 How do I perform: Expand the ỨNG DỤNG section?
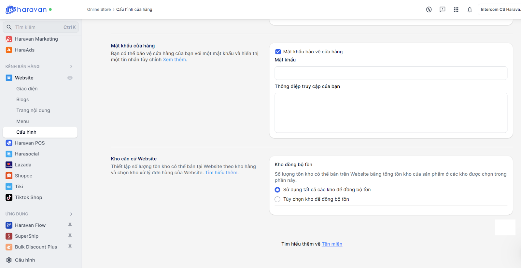(71, 214)
